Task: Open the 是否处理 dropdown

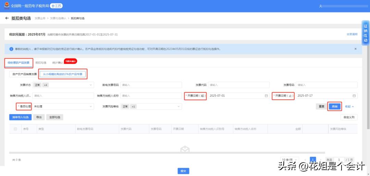Action: coord(63,107)
